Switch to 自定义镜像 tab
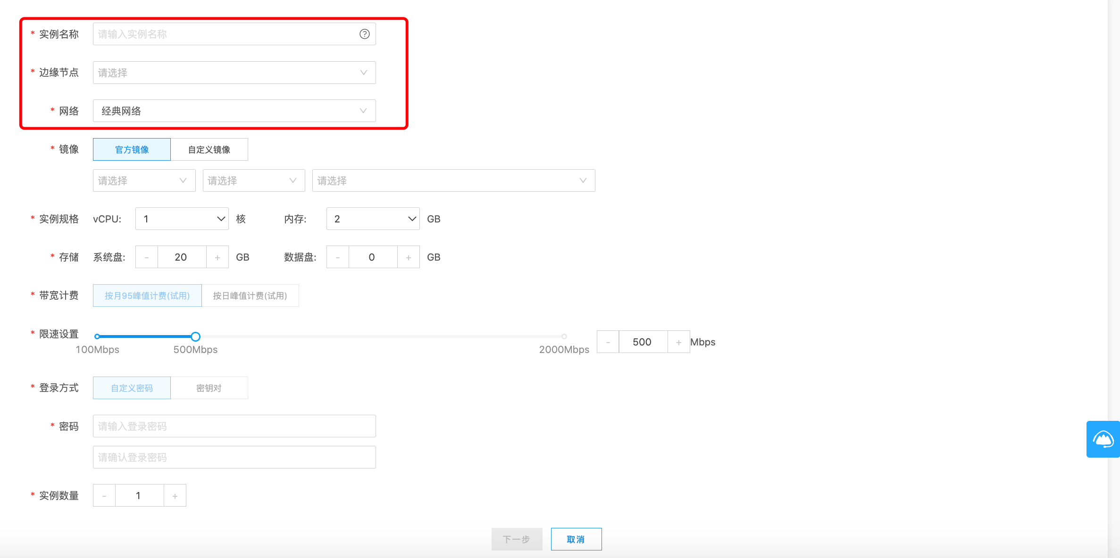This screenshot has width=1120, height=558. [x=209, y=150]
